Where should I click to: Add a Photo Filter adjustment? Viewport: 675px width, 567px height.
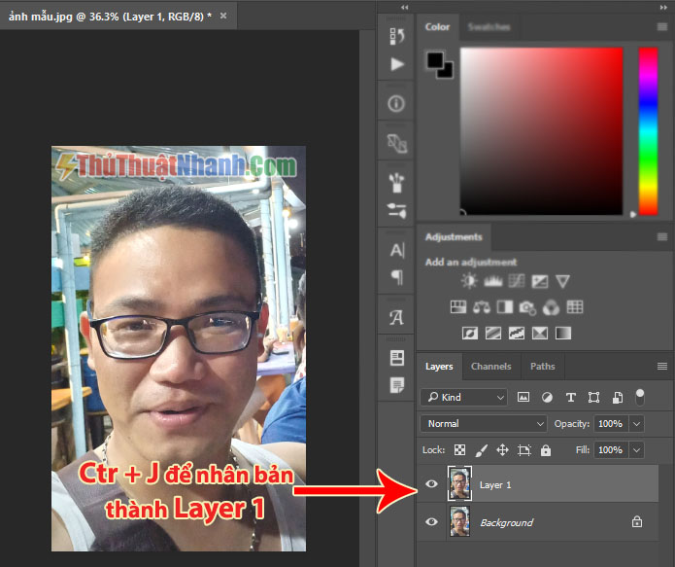click(x=527, y=307)
